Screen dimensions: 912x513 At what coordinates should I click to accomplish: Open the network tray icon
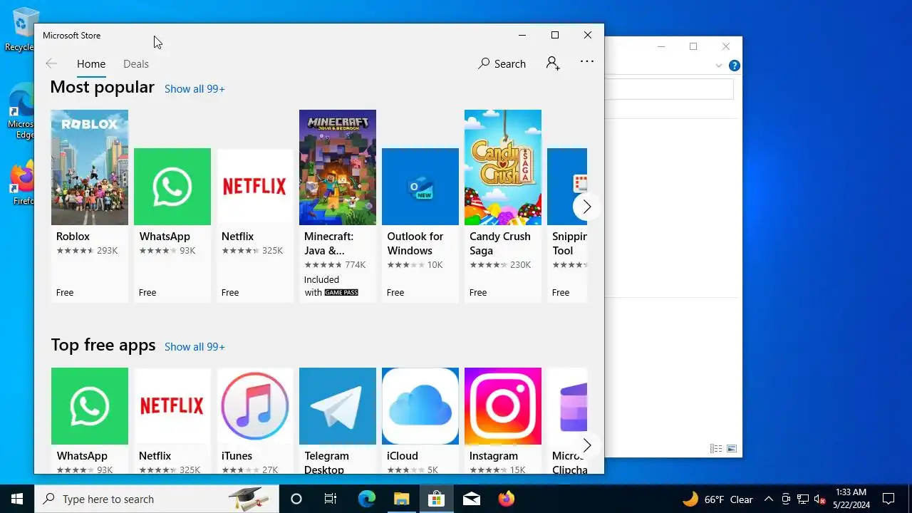[802, 499]
